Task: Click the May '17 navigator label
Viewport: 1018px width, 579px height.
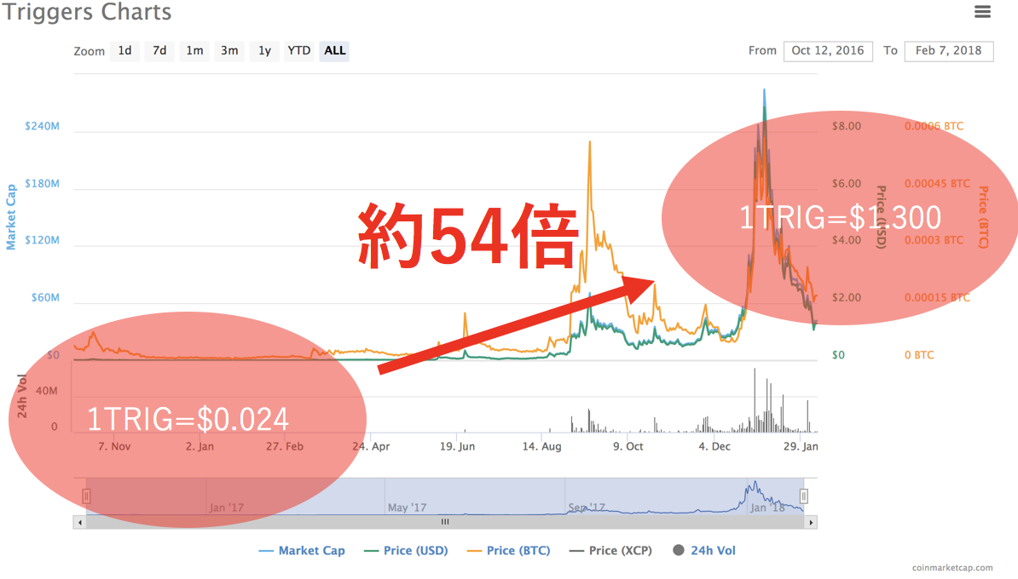Action: pos(407,507)
